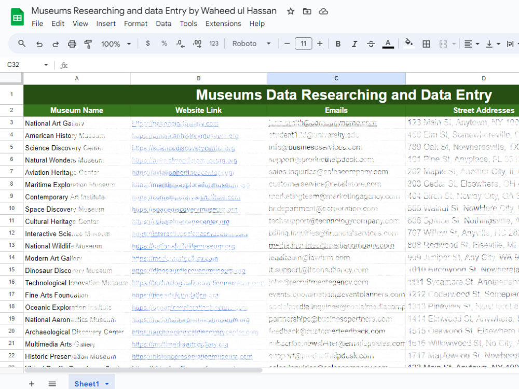This screenshot has height=389, width=519.
Task: Expand the merge cells options arrow
Action: [454, 44]
